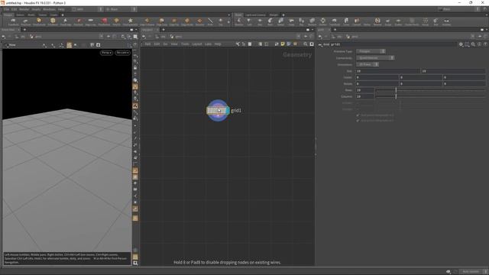Pick the Edge Loop shelf tool
The width and height of the screenshot is (489, 275).
(x=91, y=21)
